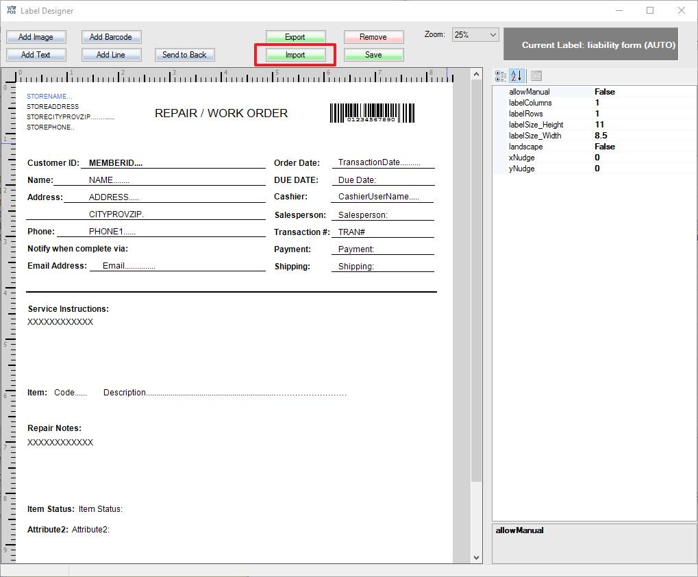Select the Attribute2: bold label
Image resolution: width=698 pixels, height=577 pixels.
(x=48, y=529)
